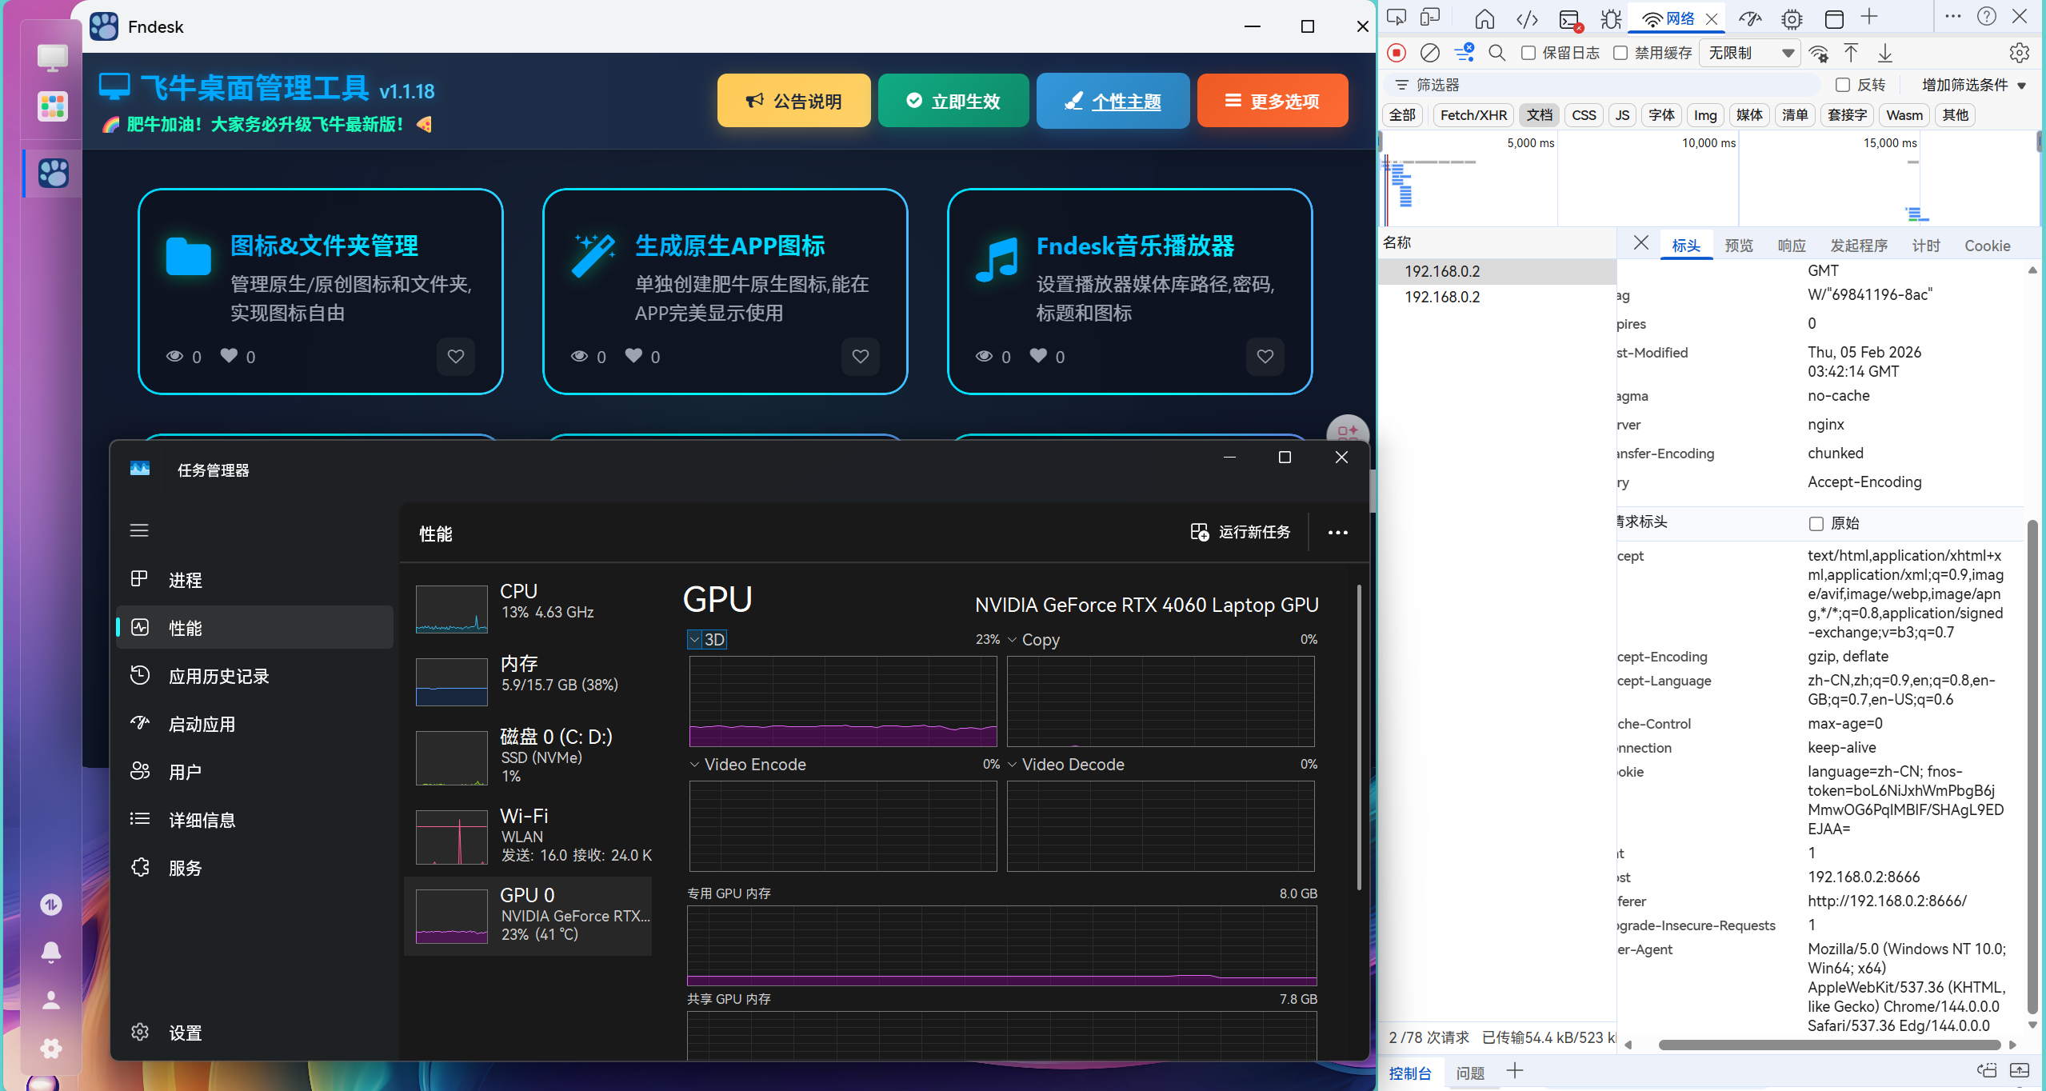Click the 运行新任务 icon in Task Manager
The image size is (2046, 1091).
[x=1199, y=532]
